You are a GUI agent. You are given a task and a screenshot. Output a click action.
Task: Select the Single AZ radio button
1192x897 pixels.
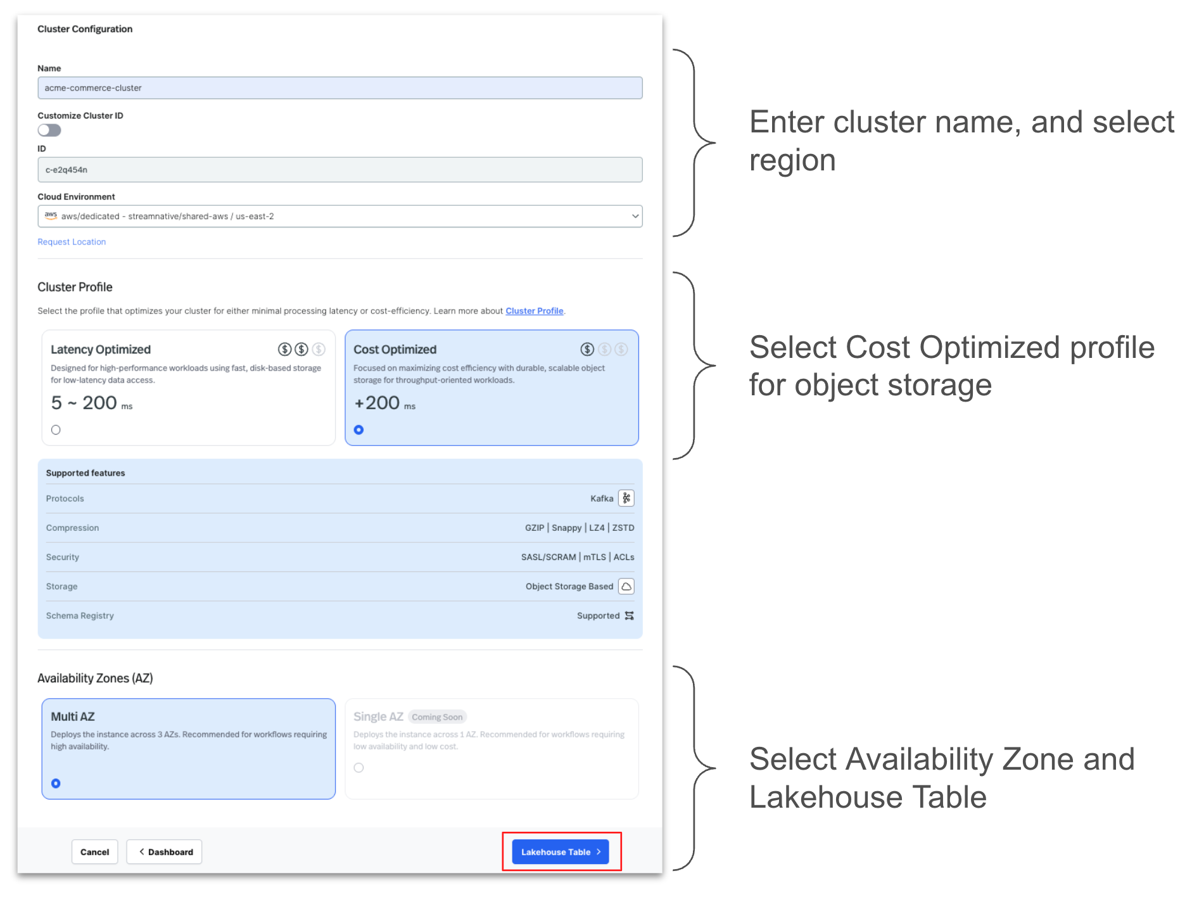coord(358,768)
